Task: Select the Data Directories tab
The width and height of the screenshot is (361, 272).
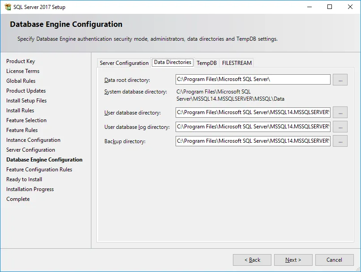Action: click(173, 62)
